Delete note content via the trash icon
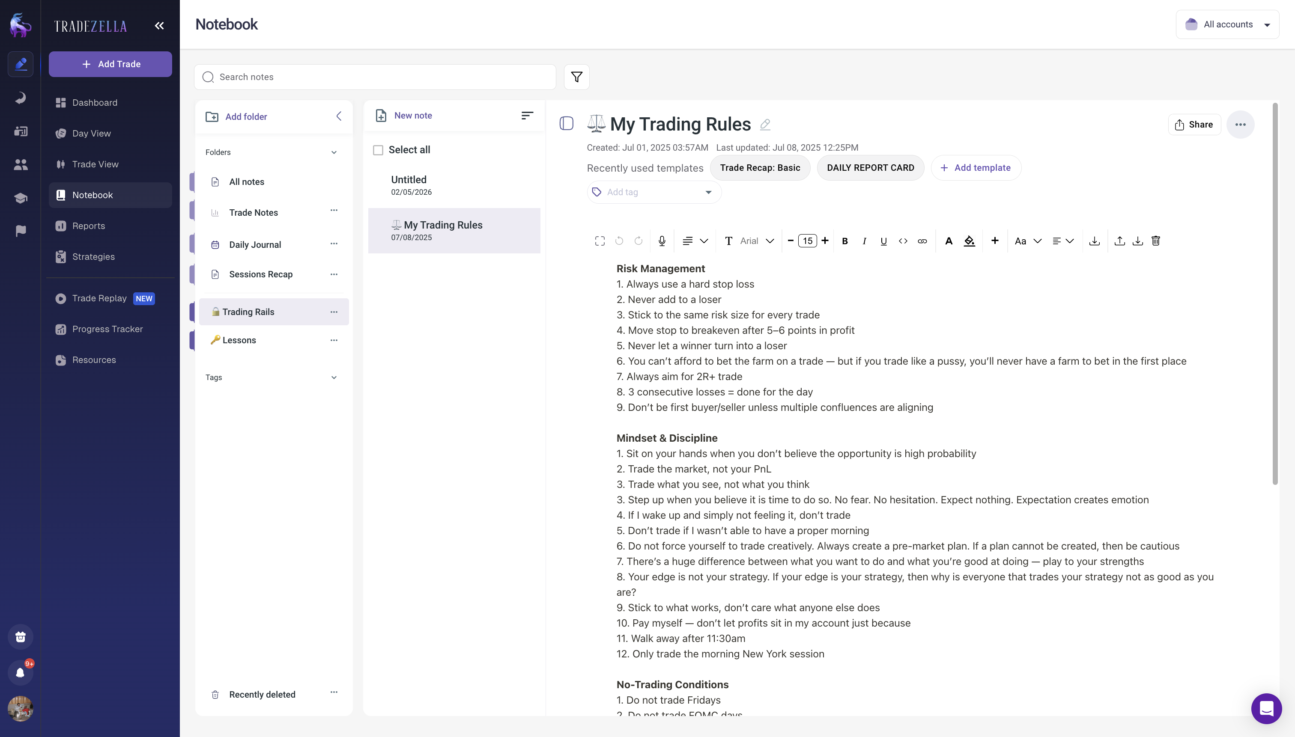Viewport: 1295px width, 737px height. click(x=1156, y=241)
